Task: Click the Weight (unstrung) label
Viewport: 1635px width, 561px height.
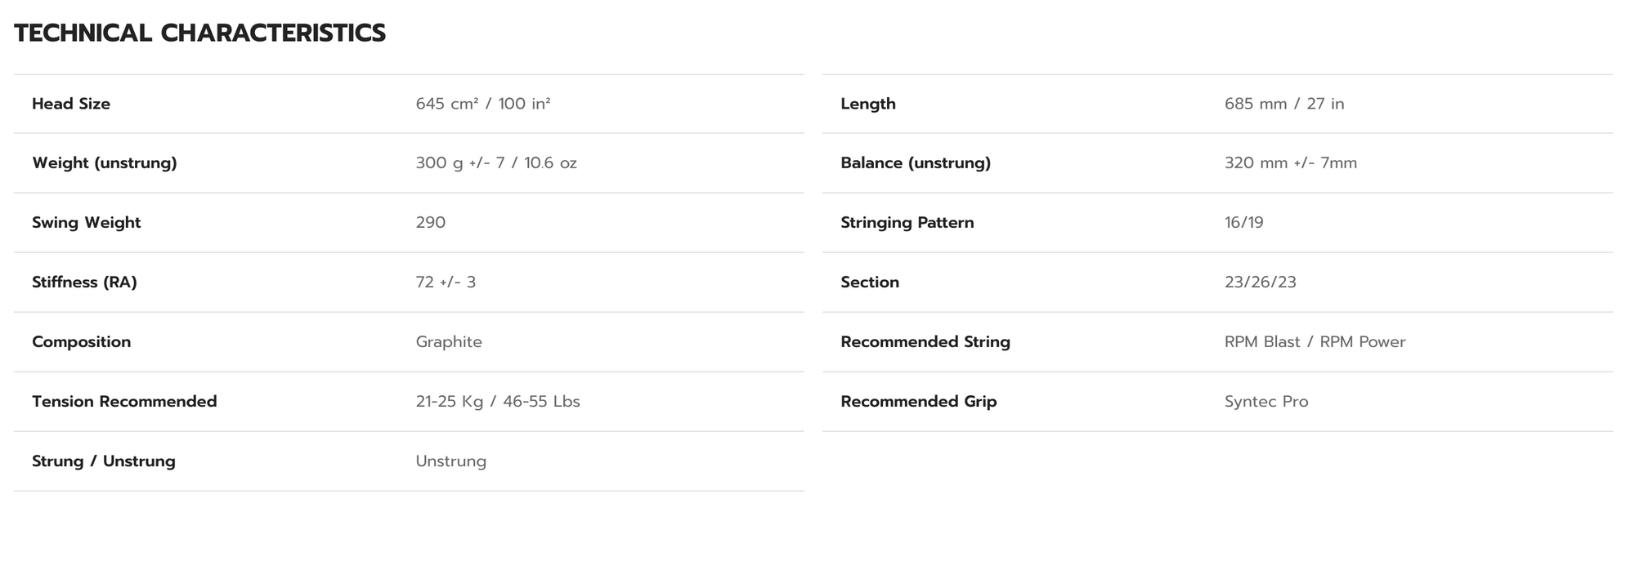Action: tap(105, 163)
